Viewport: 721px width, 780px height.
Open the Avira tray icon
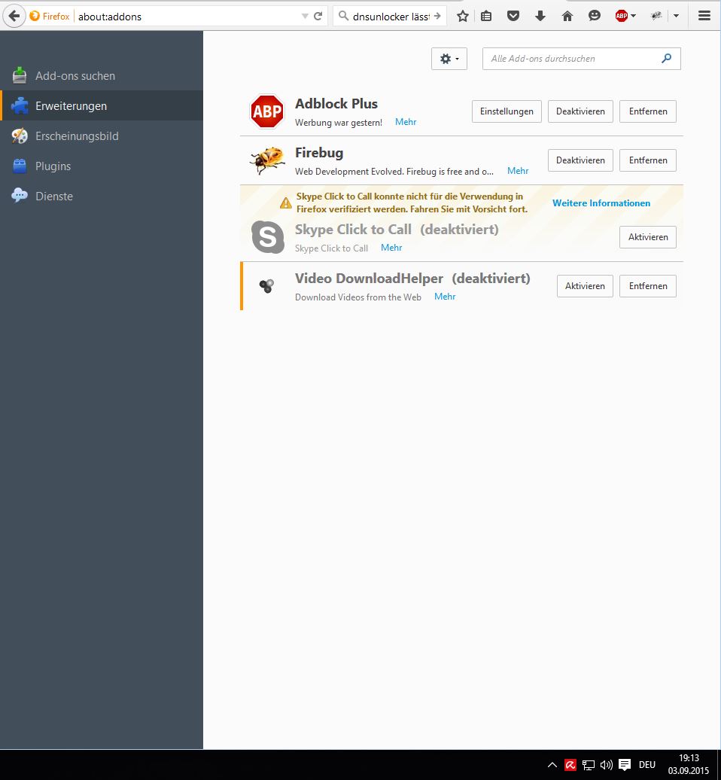pos(570,765)
